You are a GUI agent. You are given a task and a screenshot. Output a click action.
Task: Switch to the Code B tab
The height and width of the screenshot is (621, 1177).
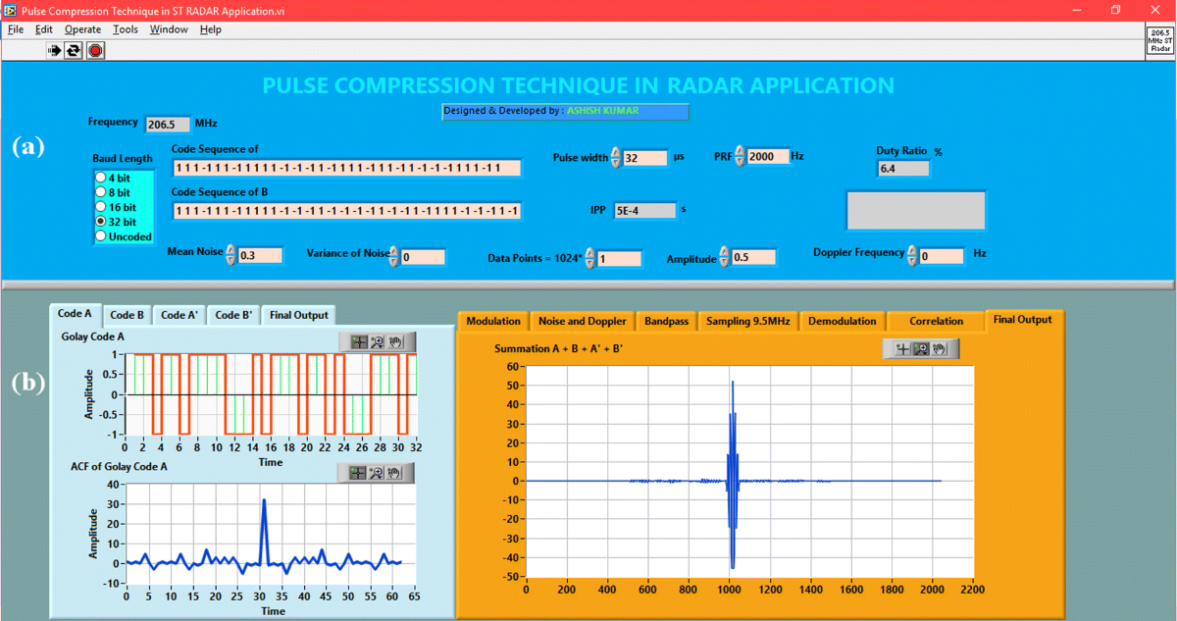(128, 315)
